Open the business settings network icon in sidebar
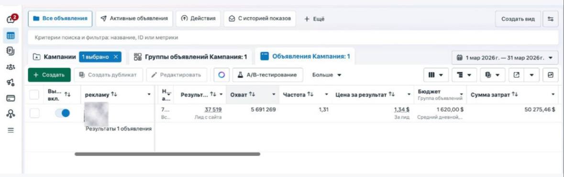564x177 pixels. (11, 114)
